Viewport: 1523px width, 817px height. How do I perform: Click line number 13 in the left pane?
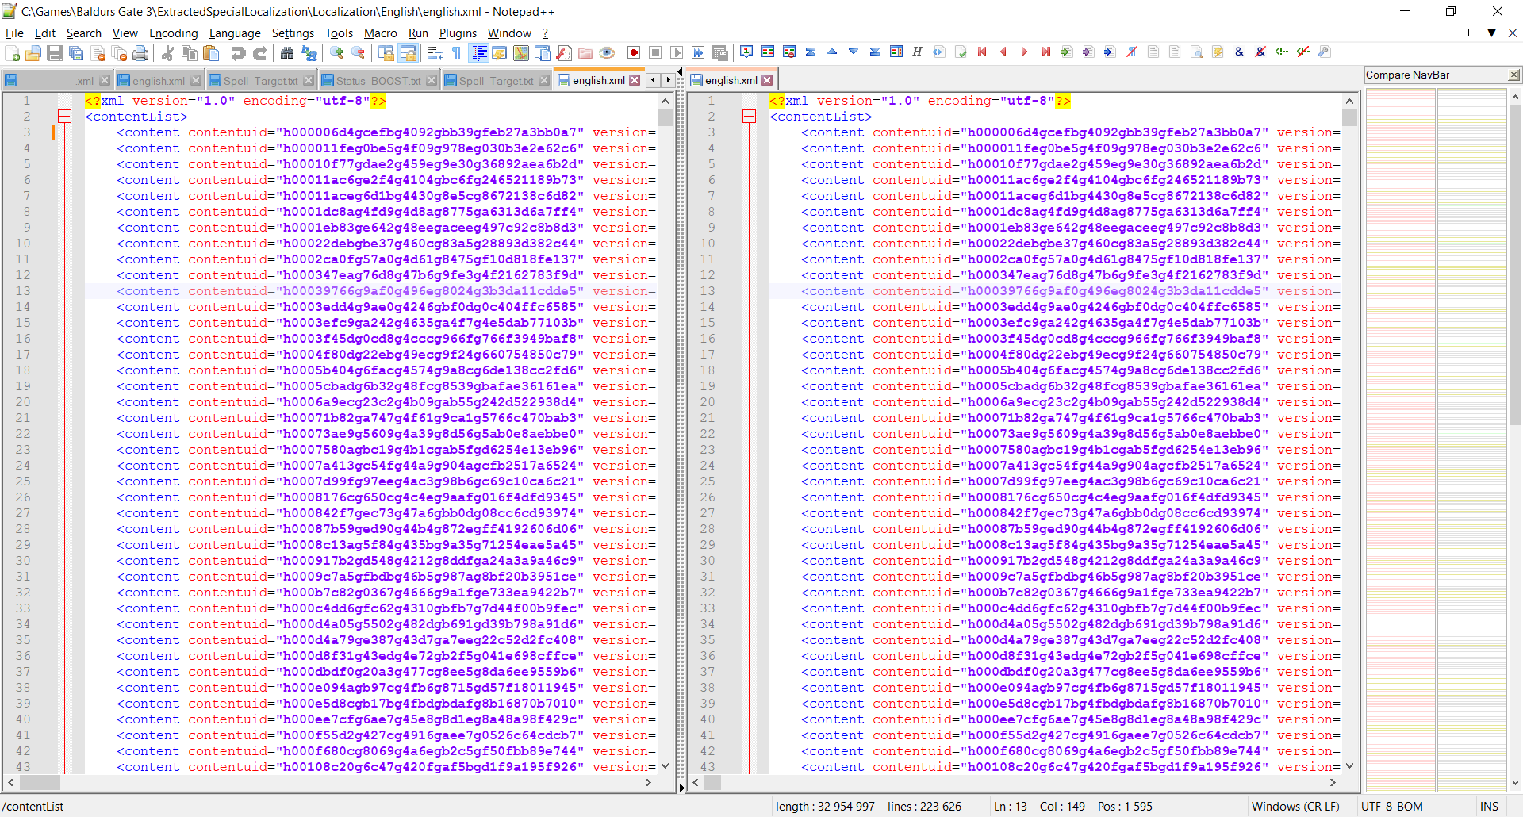[24, 291]
